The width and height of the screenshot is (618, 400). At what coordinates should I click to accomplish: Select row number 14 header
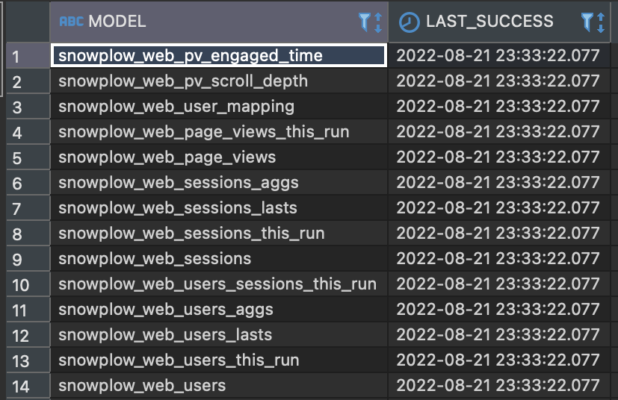[28, 386]
